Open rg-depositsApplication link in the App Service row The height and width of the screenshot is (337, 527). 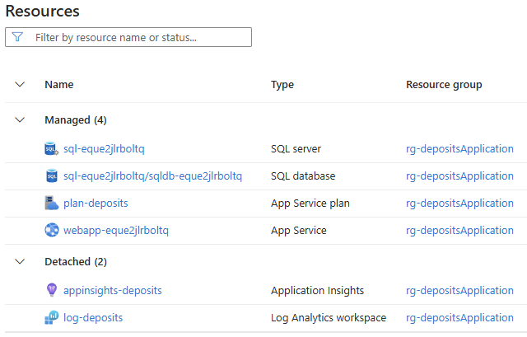click(459, 231)
